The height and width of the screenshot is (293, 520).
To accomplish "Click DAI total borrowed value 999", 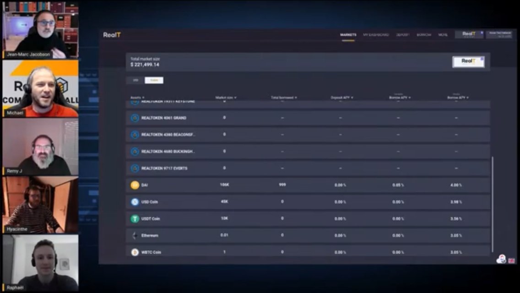I will pyautogui.click(x=282, y=185).
